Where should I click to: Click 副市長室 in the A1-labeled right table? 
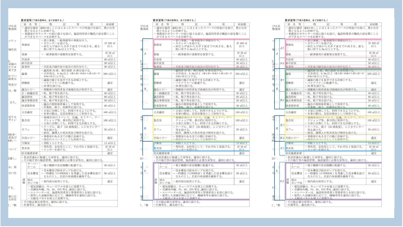[x=291, y=63]
